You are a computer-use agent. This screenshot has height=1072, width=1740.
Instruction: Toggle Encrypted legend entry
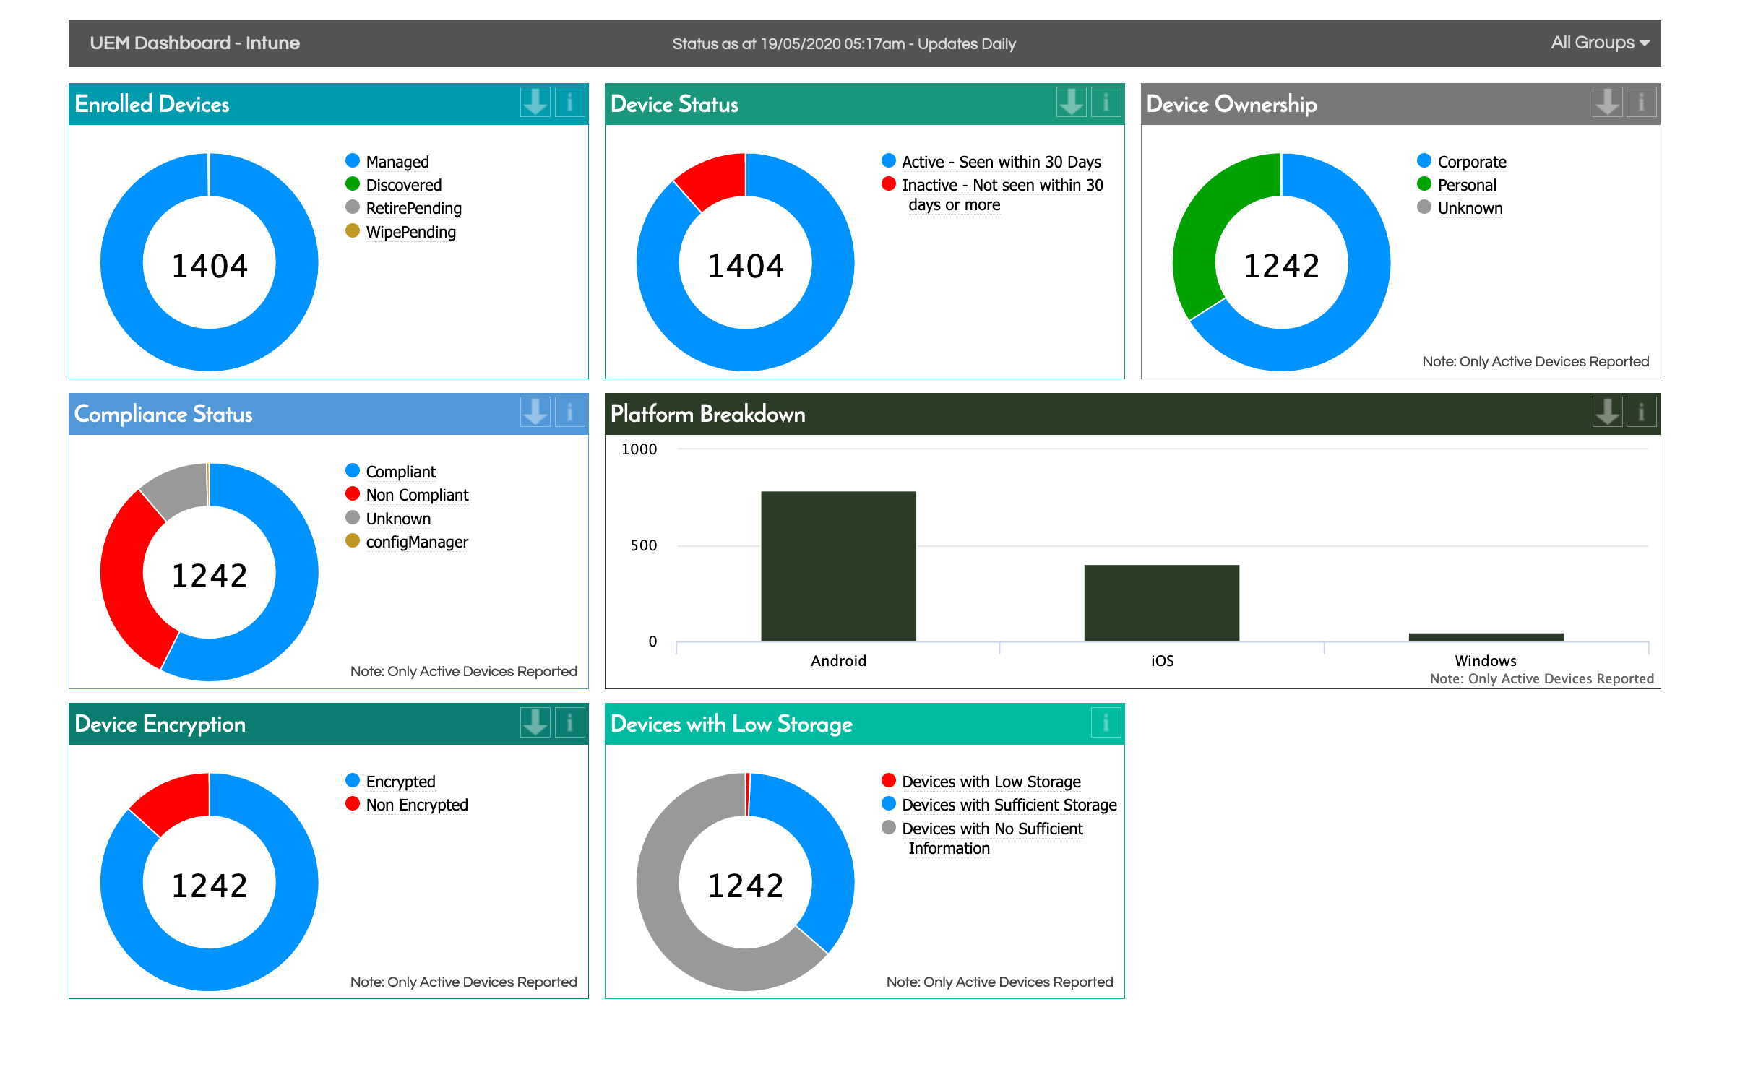(x=391, y=781)
